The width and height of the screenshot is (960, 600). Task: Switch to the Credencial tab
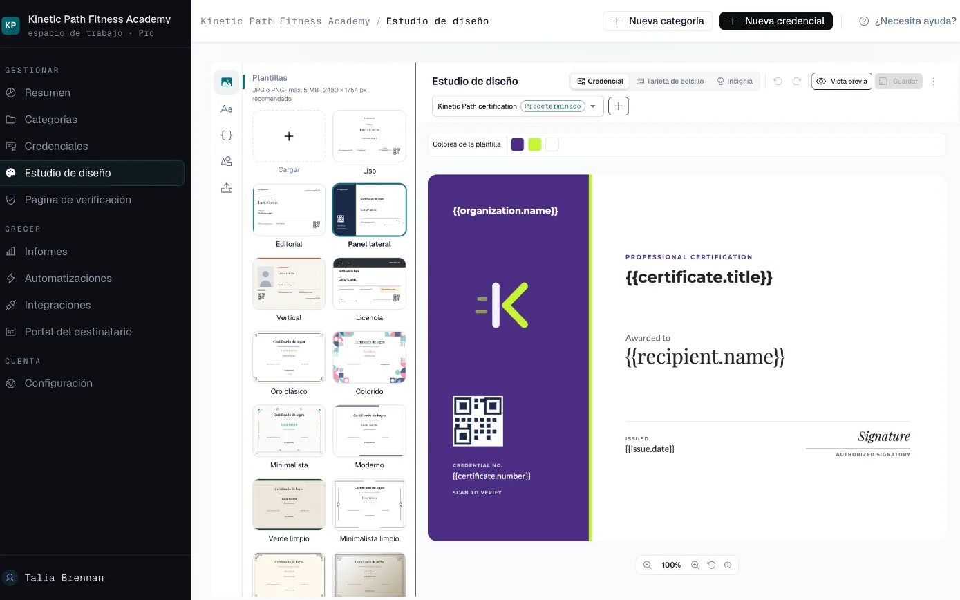pyautogui.click(x=600, y=82)
